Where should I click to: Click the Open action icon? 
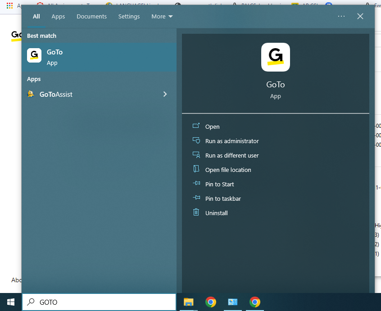[x=196, y=126]
